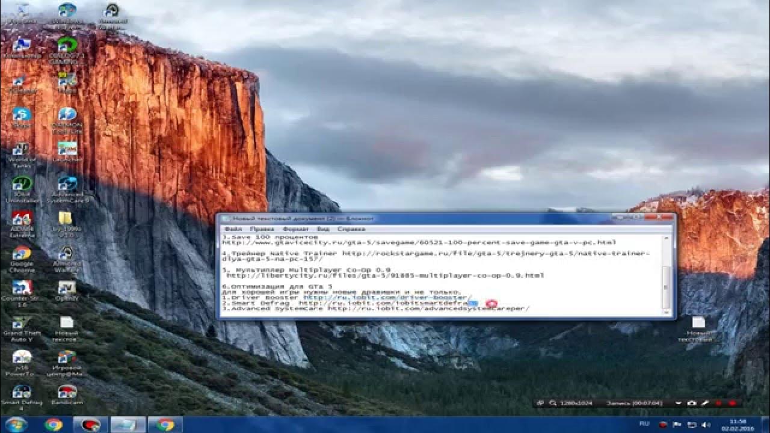Open the Правка menu in Notepad

(x=262, y=229)
